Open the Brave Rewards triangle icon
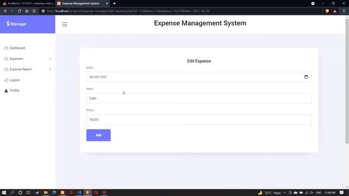 [x=335, y=11]
